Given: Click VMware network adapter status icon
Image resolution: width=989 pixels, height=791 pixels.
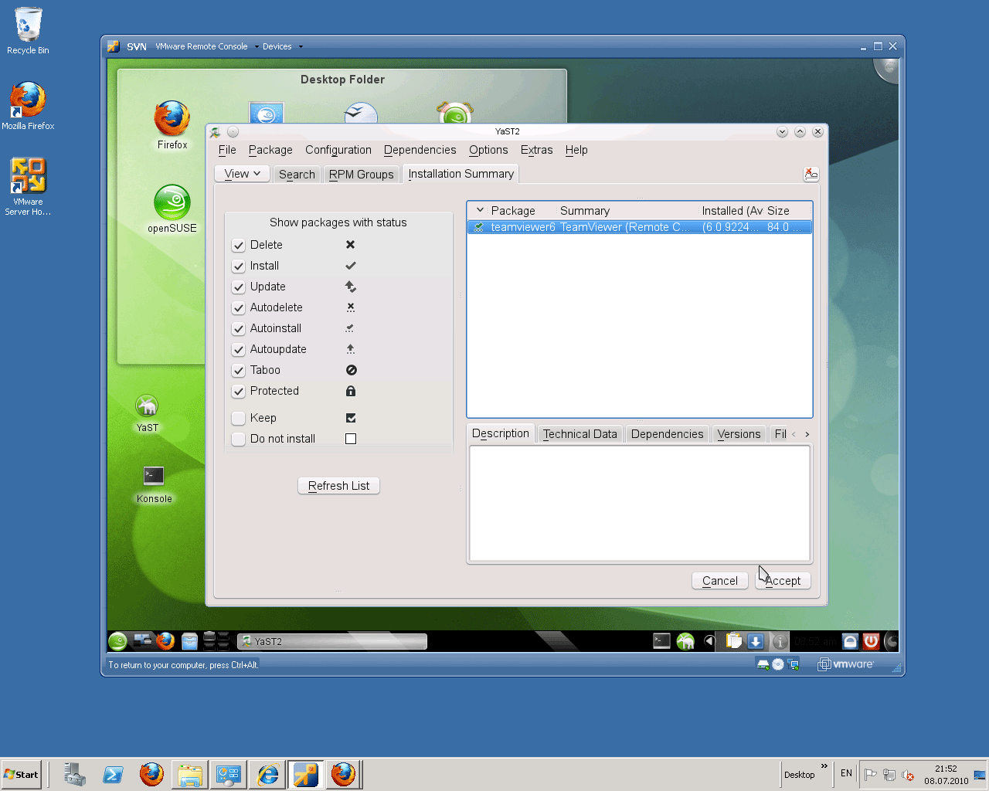Looking at the screenshot, I should coord(793,664).
